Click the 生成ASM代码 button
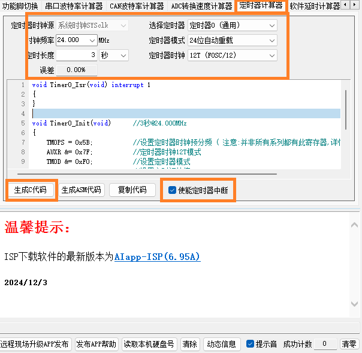This screenshot has height=353, width=362. [82, 190]
